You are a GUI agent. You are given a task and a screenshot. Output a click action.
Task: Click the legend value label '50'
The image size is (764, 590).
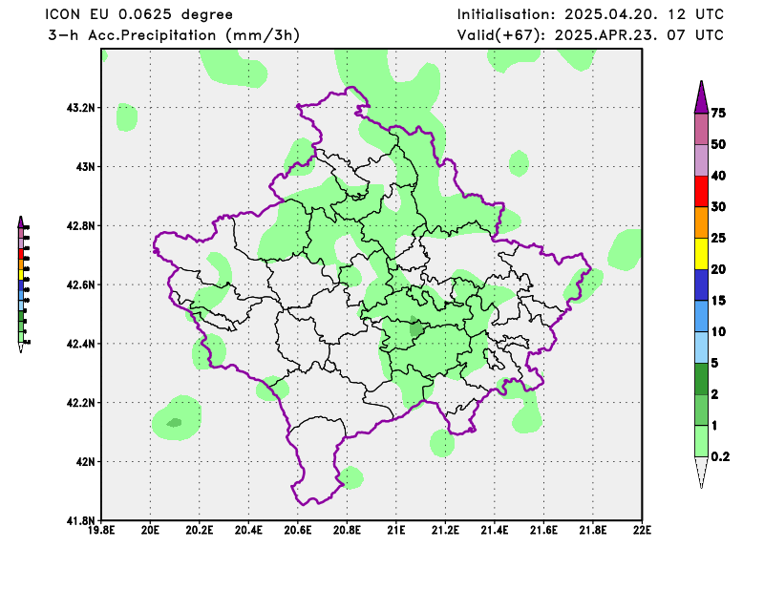point(718,144)
